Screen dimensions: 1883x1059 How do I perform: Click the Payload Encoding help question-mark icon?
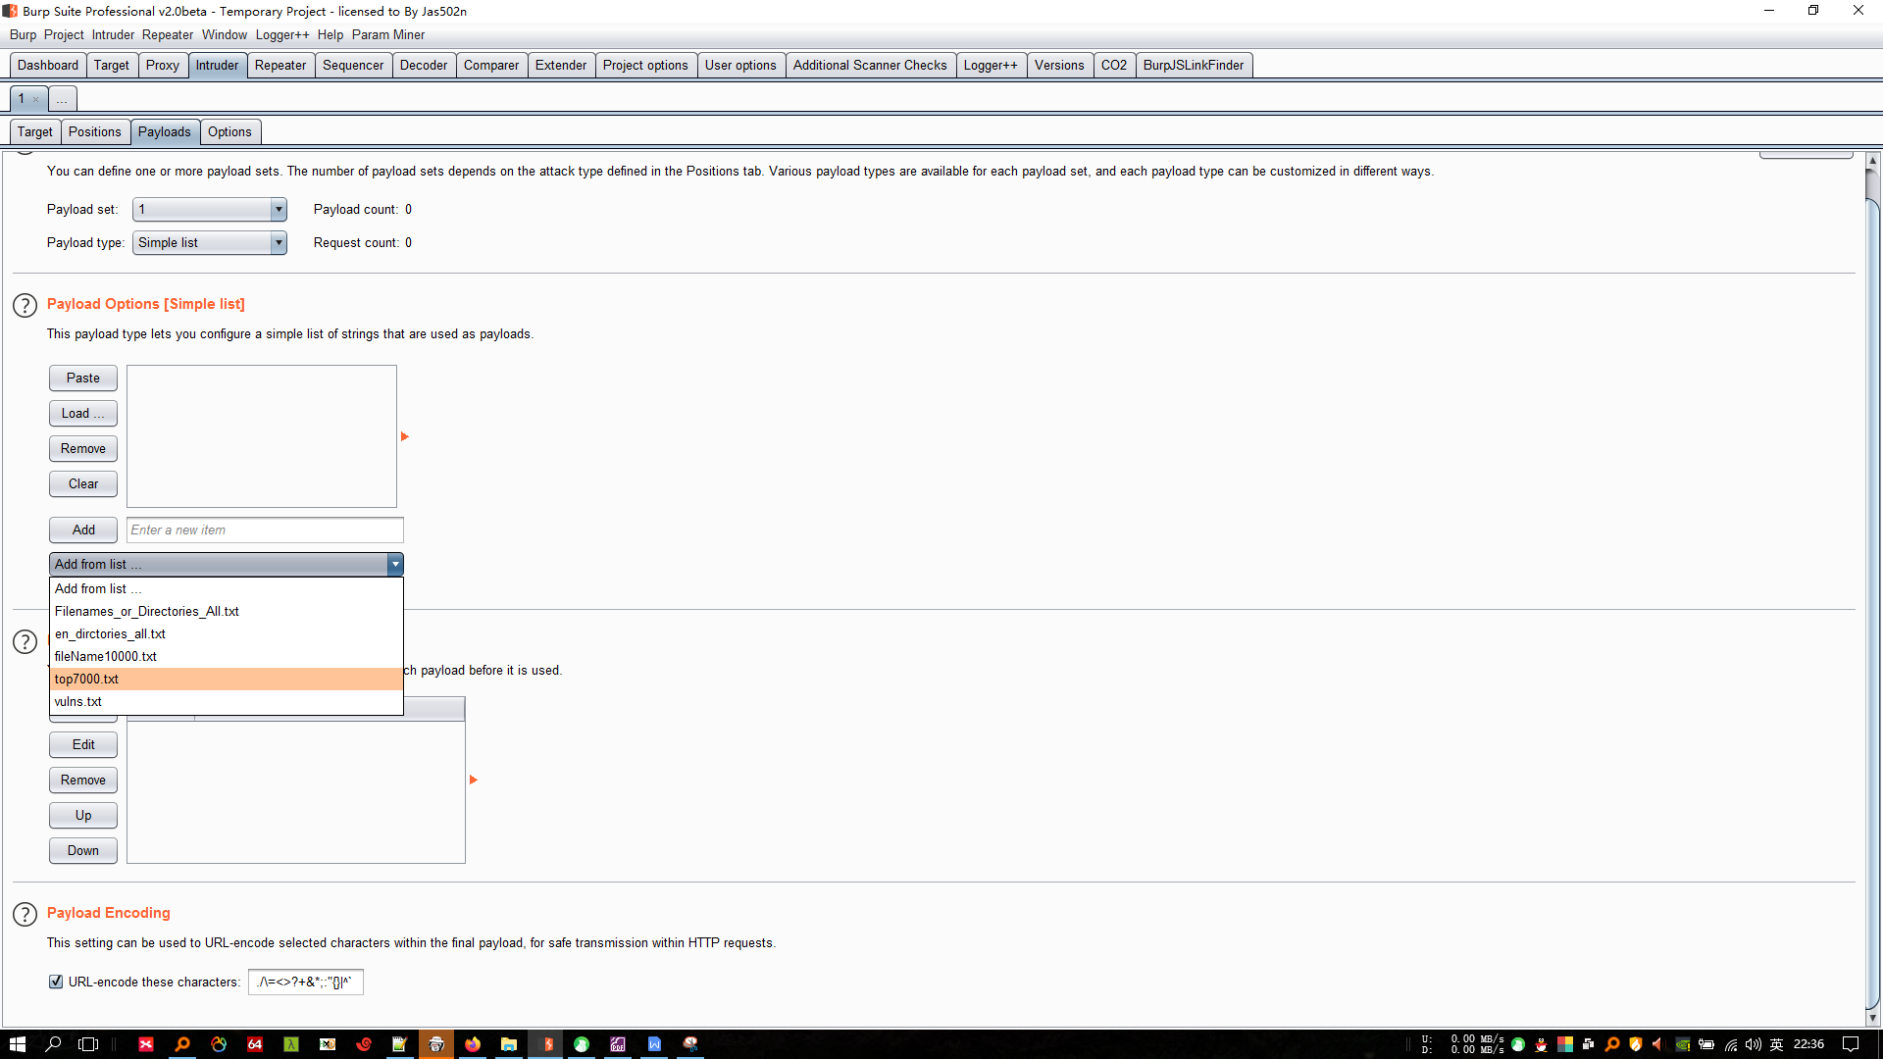point(25,914)
